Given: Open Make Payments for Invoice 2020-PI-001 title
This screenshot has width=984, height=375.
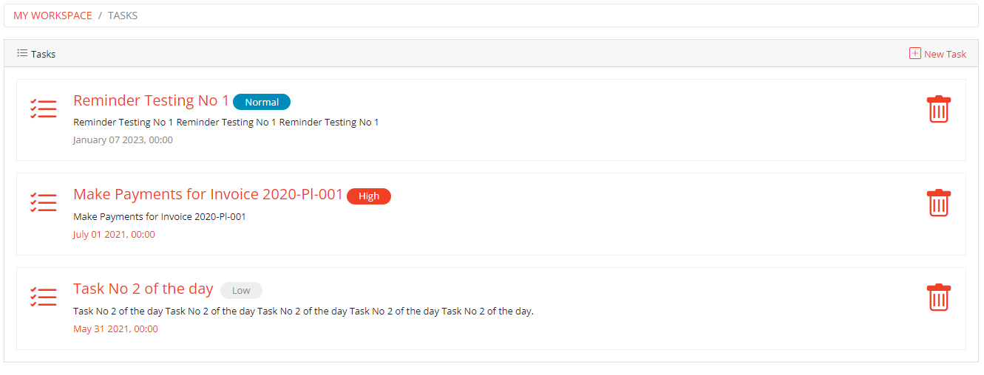Looking at the screenshot, I should 208,195.
